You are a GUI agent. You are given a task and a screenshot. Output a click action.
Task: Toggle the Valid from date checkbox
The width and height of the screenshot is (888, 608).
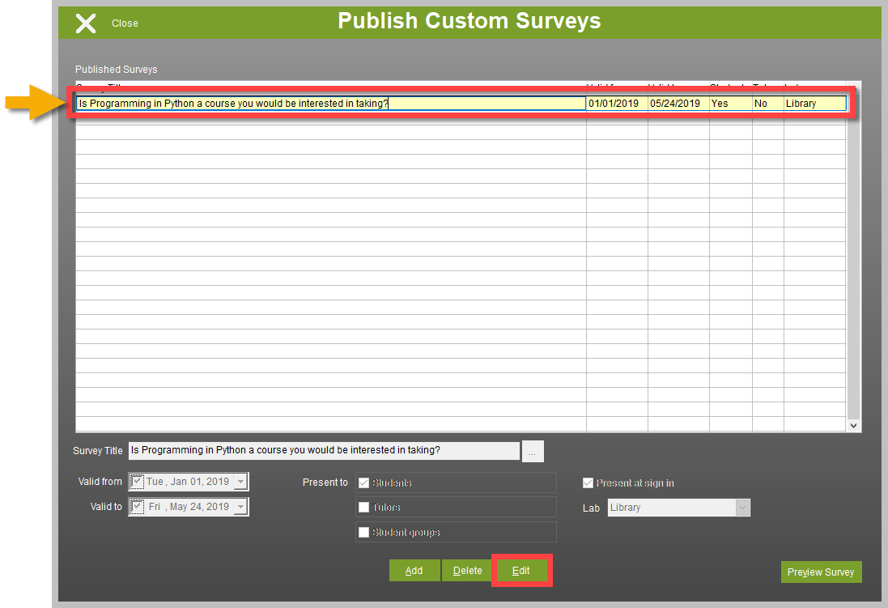click(x=137, y=482)
